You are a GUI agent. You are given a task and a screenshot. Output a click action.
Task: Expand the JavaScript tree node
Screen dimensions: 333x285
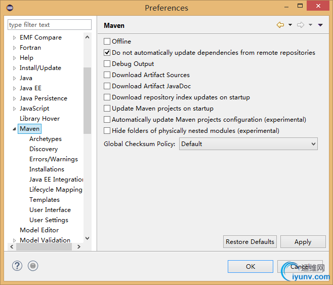pos(14,109)
